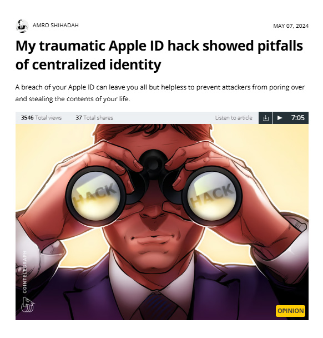The image size is (323, 338).
Task: Play the article audio
Action: 280,118
